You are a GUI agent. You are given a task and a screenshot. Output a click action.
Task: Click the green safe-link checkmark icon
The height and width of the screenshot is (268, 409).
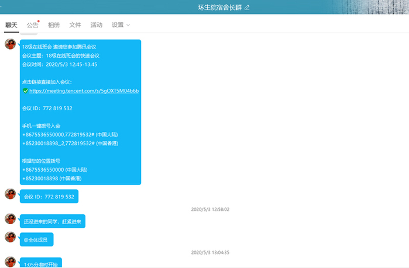click(x=25, y=91)
